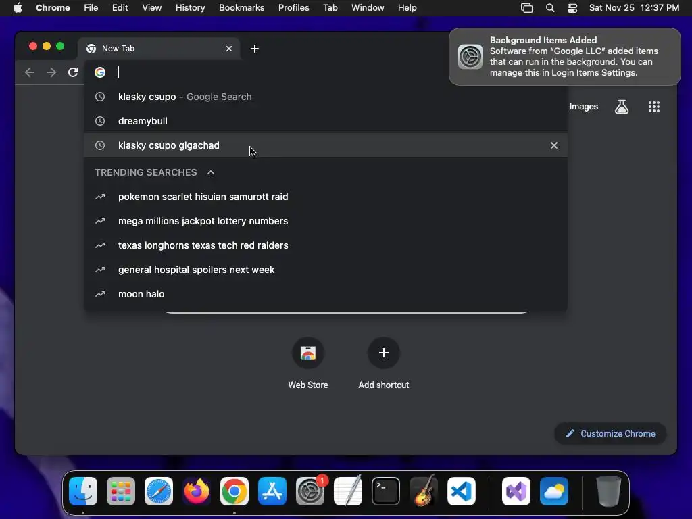Screen dimensions: 692x519
Task: Open the Google apps grid icon
Action: coord(654,107)
